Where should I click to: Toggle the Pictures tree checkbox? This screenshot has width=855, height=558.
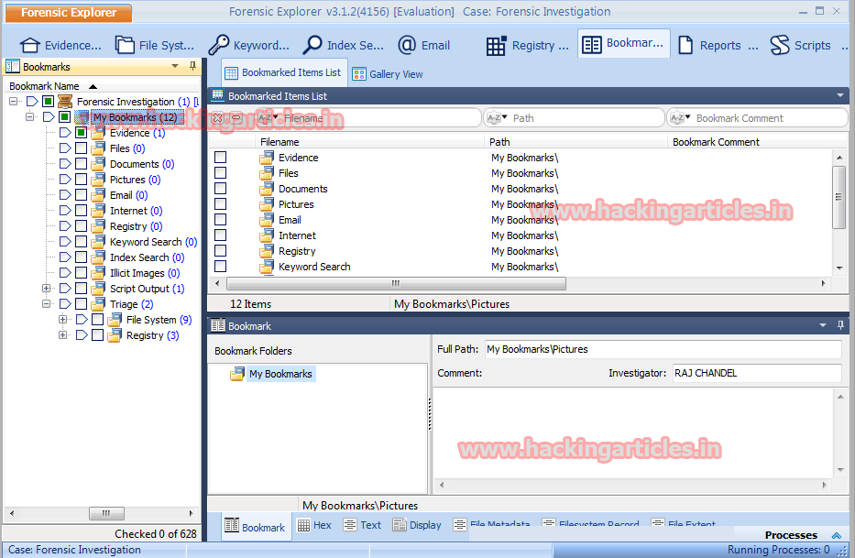(x=82, y=179)
